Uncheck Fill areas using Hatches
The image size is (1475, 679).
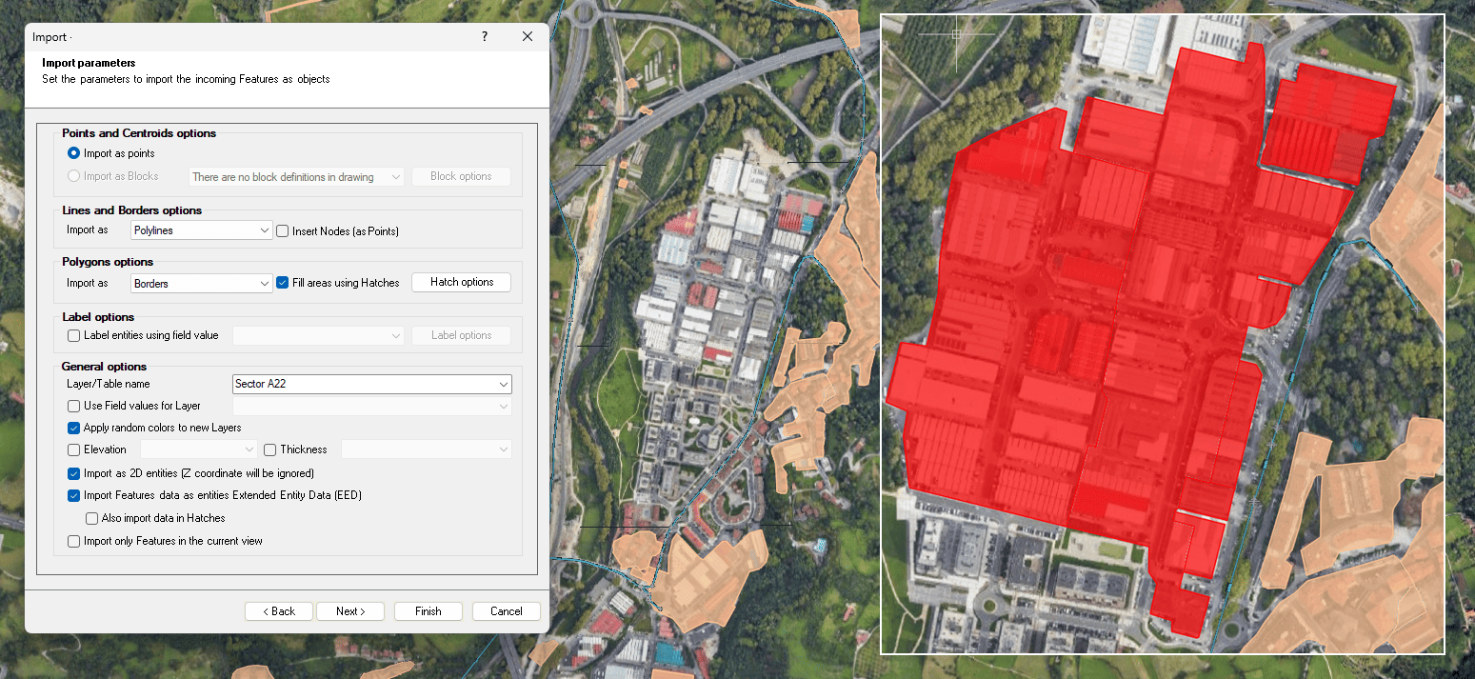tap(282, 283)
